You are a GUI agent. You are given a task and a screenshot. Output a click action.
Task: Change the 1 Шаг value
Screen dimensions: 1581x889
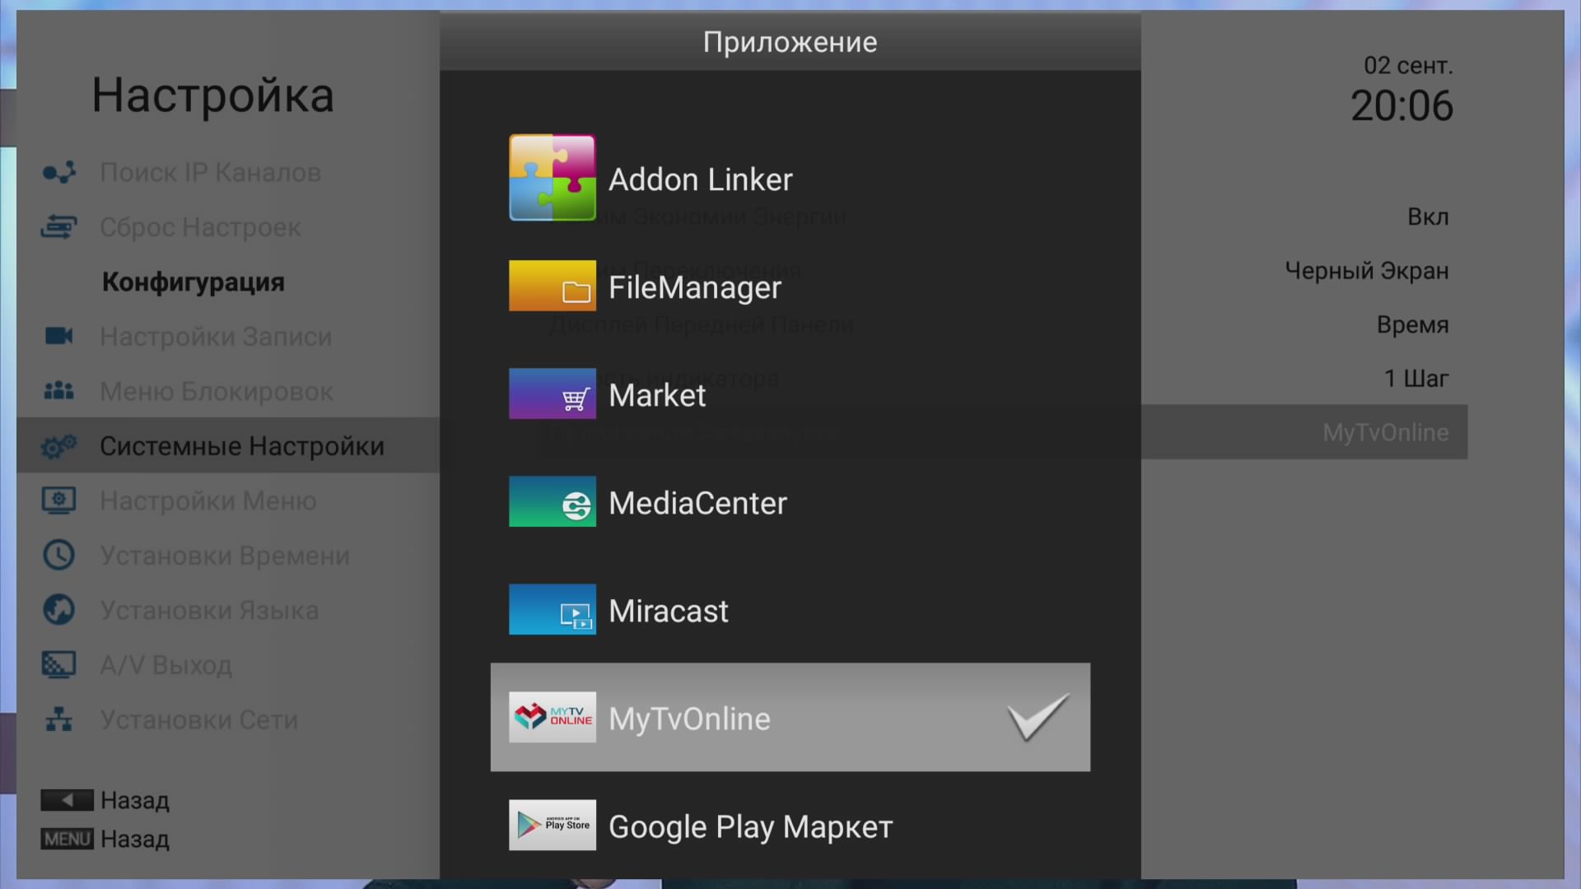(1416, 379)
